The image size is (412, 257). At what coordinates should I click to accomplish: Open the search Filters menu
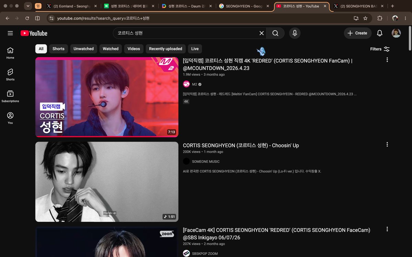pos(380,49)
